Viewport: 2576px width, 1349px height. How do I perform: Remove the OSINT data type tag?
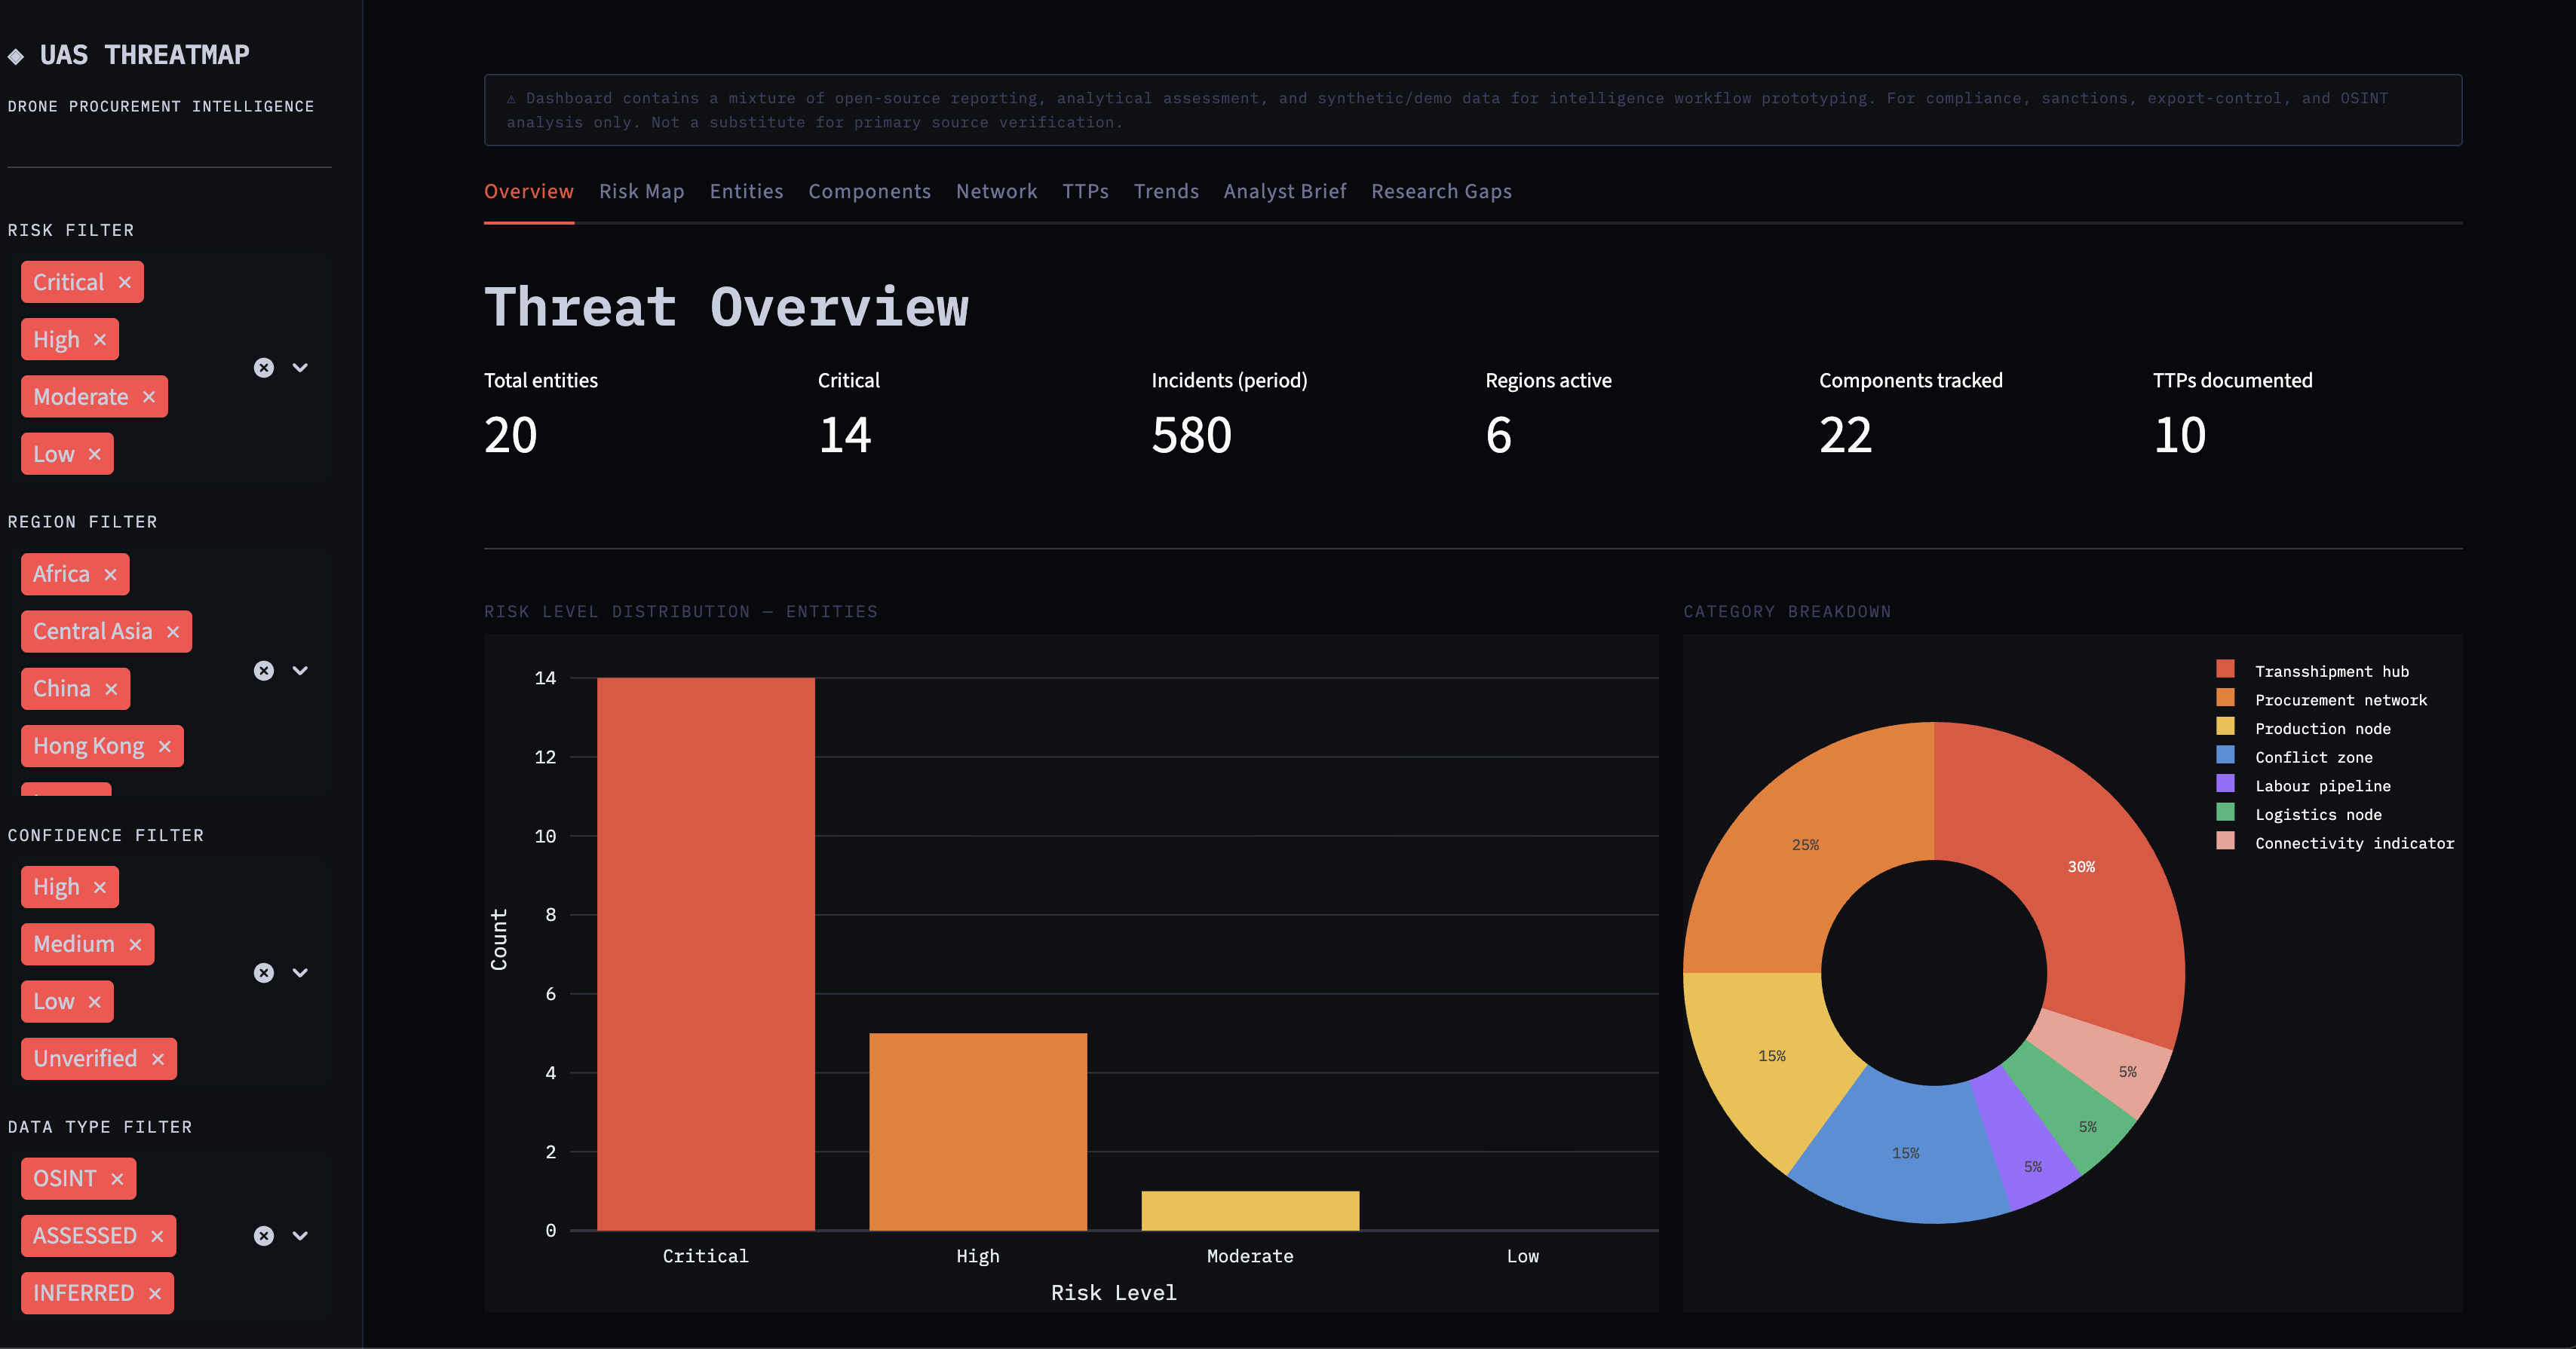coord(117,1179)
